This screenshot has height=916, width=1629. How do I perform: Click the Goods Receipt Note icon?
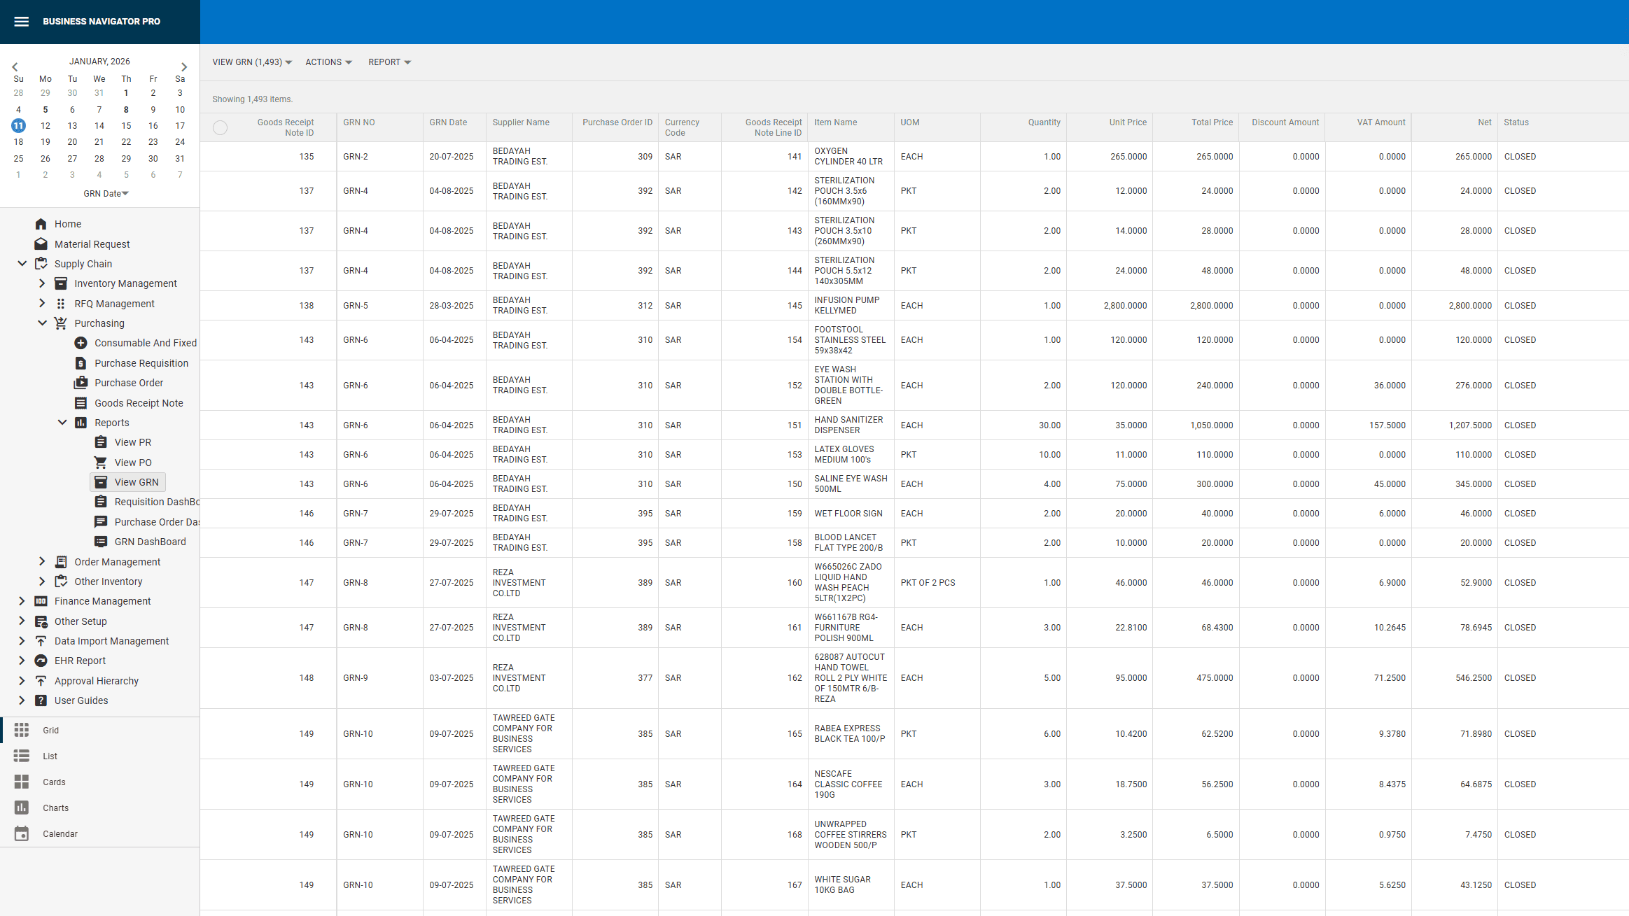click(80, 403)
